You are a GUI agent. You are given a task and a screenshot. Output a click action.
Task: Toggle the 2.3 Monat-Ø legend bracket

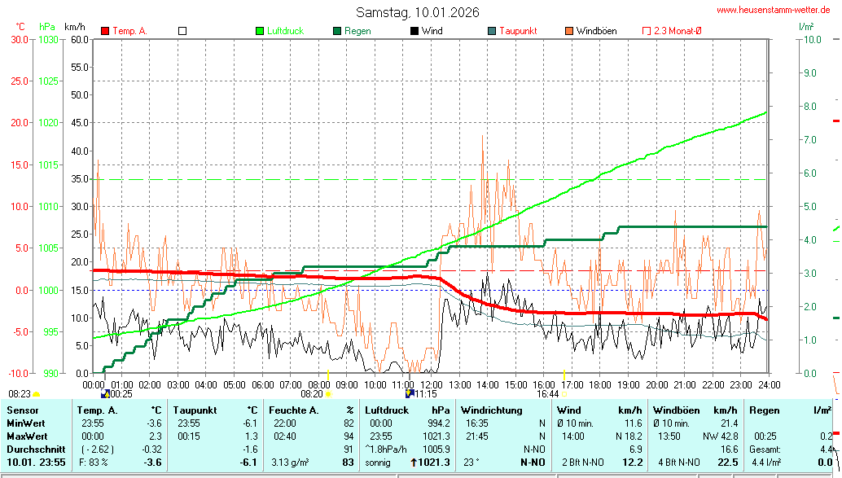647,31
